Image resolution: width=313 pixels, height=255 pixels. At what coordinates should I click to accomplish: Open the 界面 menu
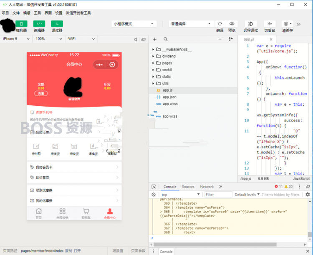point(48,13)
